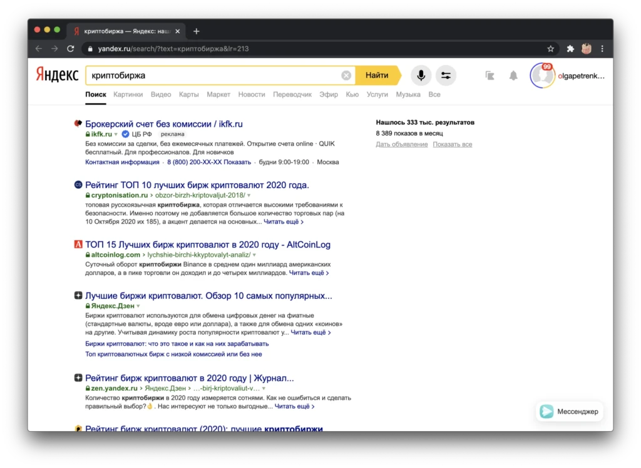Open Лучшие биржи криптовалют Обзор link
This screenshot has height=468, width=641.
[x=208, y=296]
